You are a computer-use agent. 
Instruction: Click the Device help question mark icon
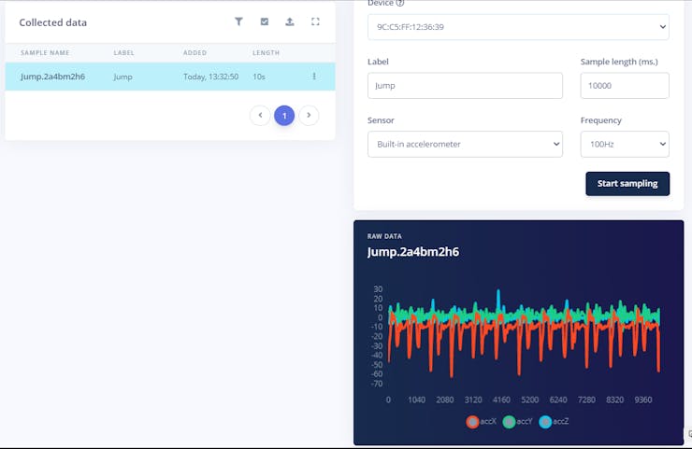400,3
